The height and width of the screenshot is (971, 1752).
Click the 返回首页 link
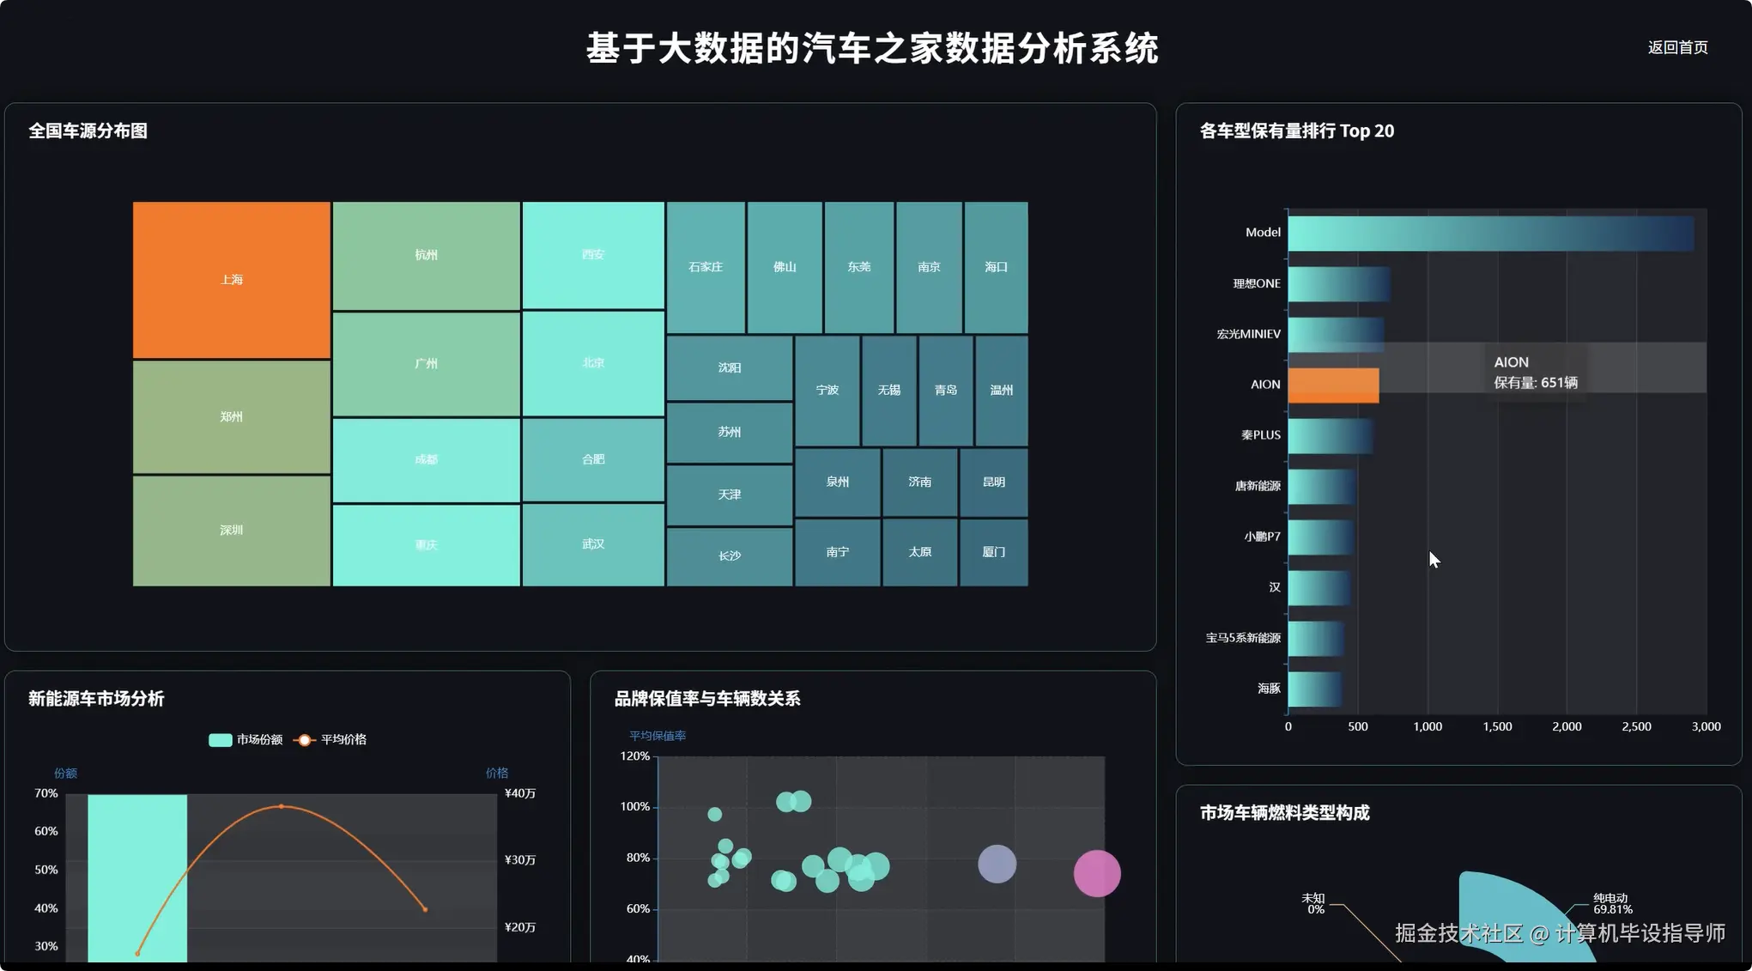click(x=1677, y=47)
